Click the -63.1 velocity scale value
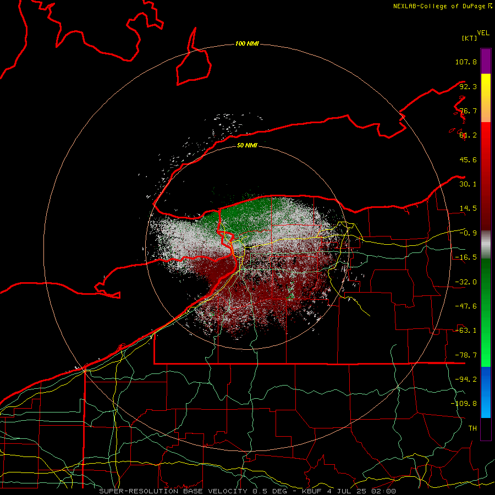Image resolution: width=495 pixels, height=495 pixels. pos(466,331)
